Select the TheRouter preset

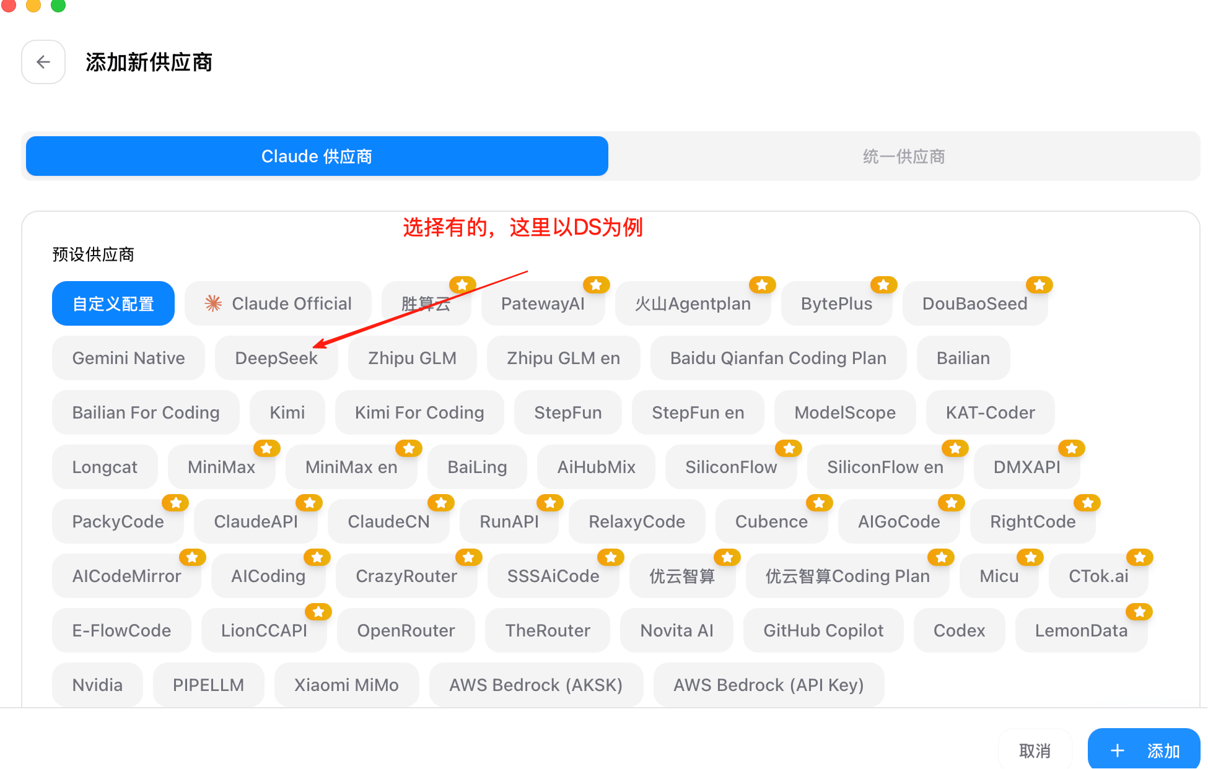[x=548, y=630]
